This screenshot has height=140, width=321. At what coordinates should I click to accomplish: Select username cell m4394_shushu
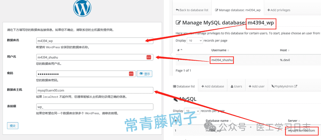pos(222,60)
